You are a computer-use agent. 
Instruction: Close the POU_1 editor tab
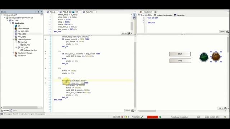click(x=70, y=12)
